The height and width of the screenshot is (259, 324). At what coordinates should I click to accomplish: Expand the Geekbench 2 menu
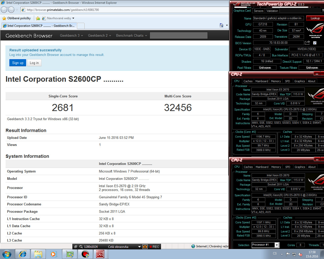99,36
